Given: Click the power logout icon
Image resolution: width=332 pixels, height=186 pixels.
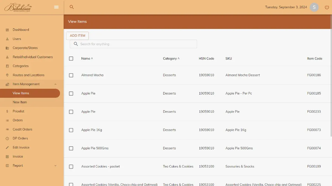Looking at the screenshot, I should point(327,7).
